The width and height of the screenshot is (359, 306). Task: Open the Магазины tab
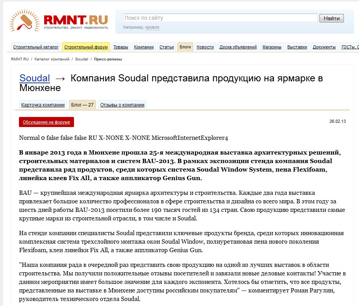[272, 47]
